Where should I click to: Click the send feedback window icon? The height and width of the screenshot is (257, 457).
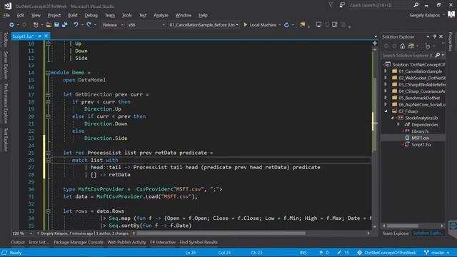(341, 5)
